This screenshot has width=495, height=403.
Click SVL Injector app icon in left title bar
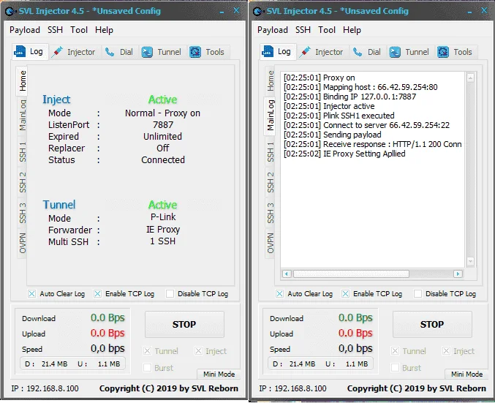click(x=10, y=12)
